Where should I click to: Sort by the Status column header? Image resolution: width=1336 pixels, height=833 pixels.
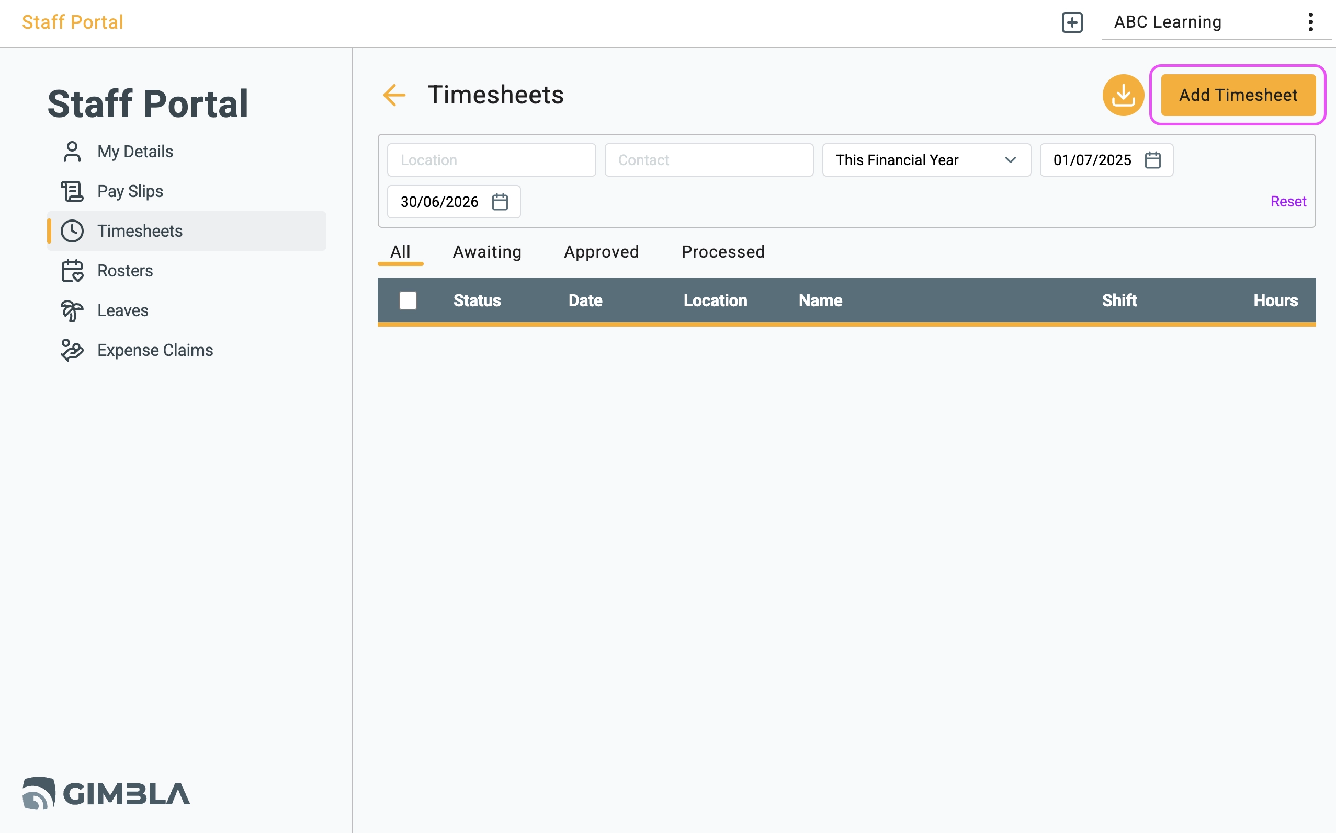(477, 301)
